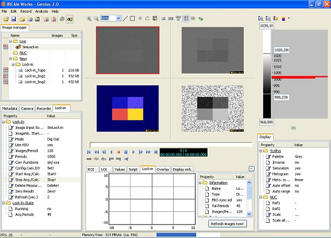Click the open file icon in the toolbar
The image size is (331, 238).
click(x=6, y=19)
